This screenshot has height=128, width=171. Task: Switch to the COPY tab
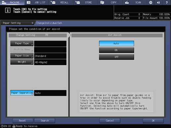click(x=110, y=2)
